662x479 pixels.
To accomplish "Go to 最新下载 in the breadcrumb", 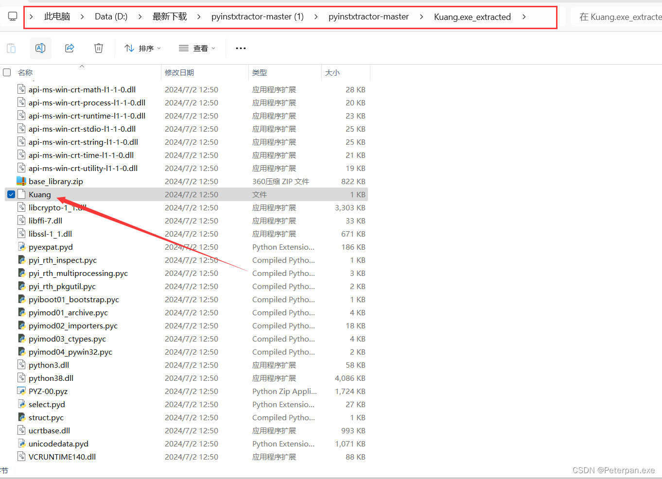I will (x=170, y=17).
